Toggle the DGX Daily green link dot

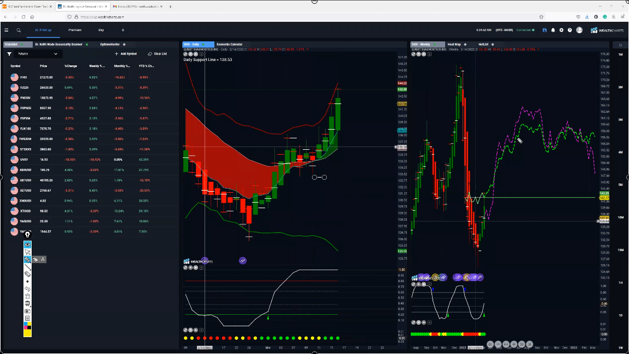pyautogui.click(x=203, y=45)
